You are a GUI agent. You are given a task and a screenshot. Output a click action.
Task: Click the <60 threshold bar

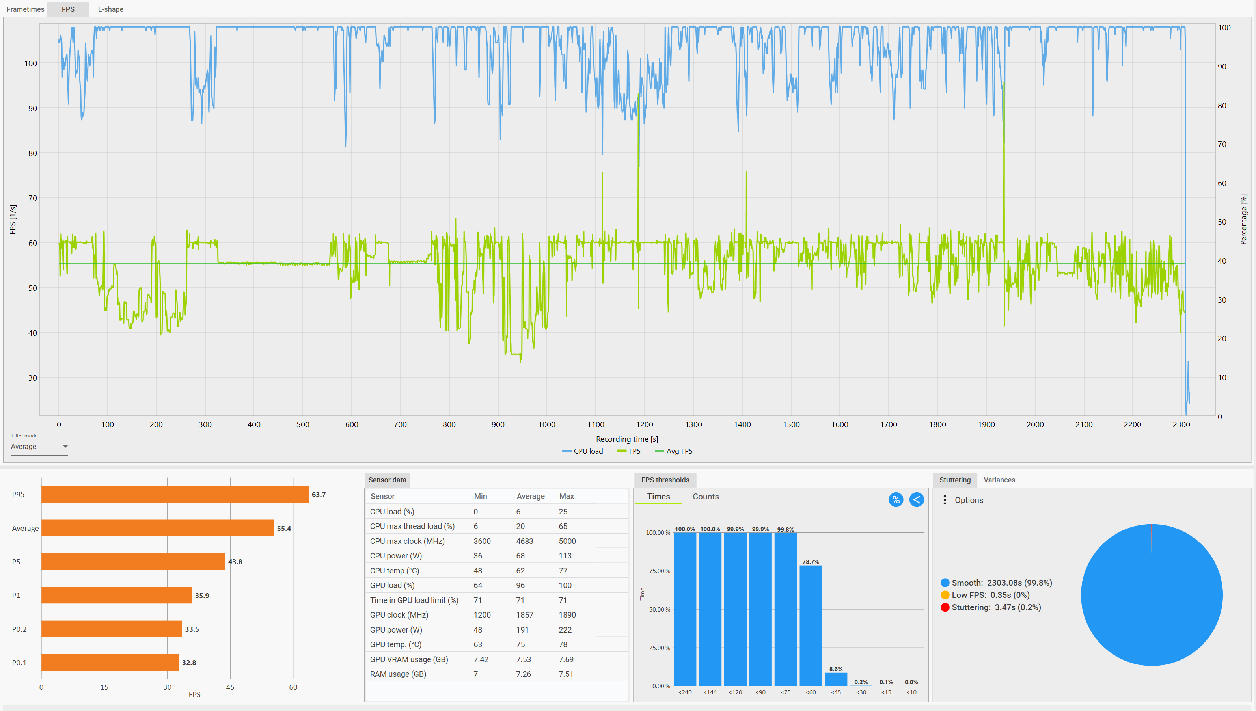(x=811, y=625)
